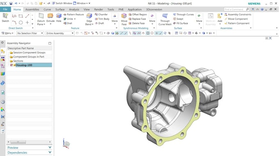Open the Menu dropdown

[7, 33]
